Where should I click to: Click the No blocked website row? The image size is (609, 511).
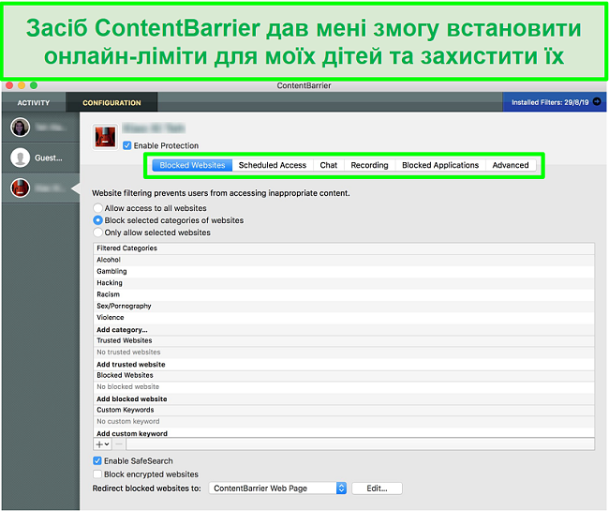point(344,386)
